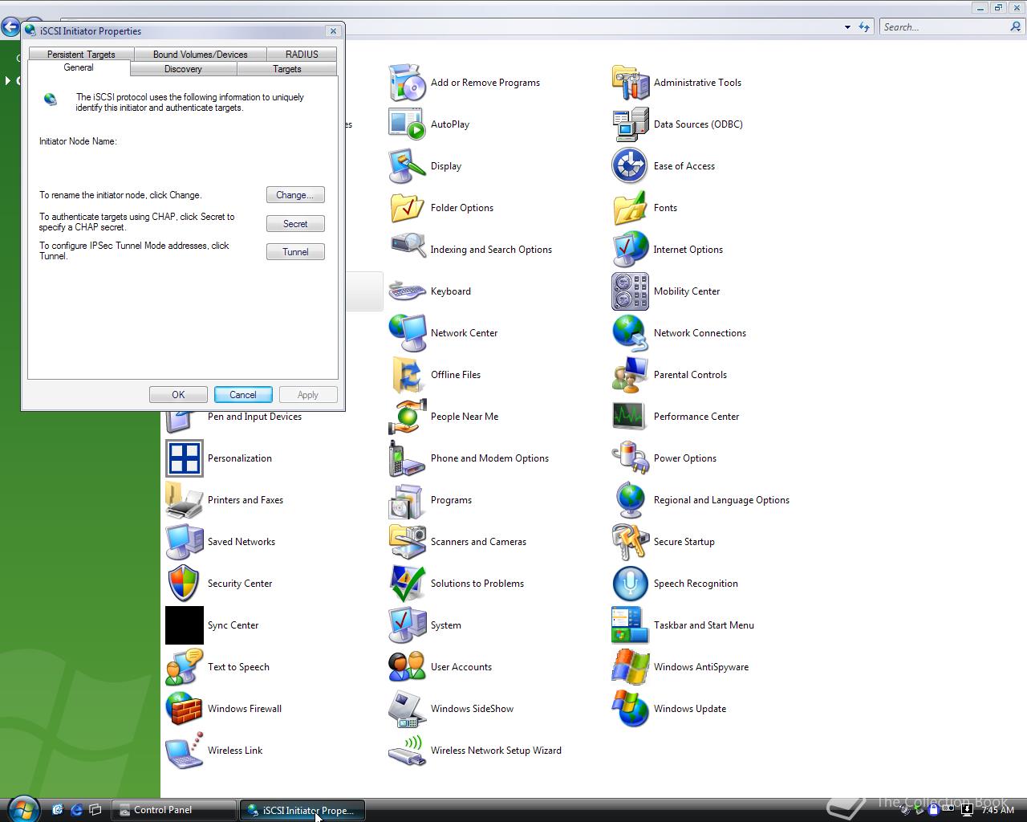Viewport: 1027px width, 822px height.
Task: Open the Folder Options icon
Action: 408,208
